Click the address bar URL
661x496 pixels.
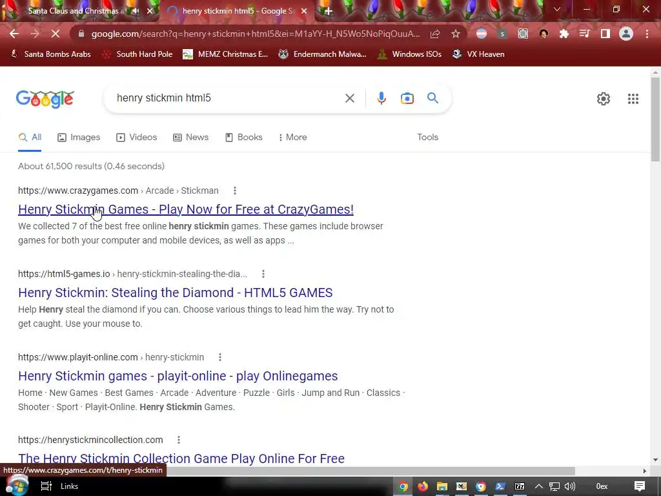pos(256,34)
